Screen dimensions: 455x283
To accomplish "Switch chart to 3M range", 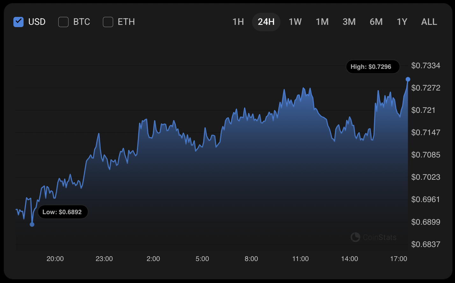I will coord(349,22).
